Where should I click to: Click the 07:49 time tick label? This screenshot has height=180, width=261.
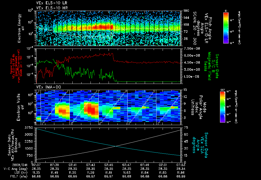click(145, 165)
